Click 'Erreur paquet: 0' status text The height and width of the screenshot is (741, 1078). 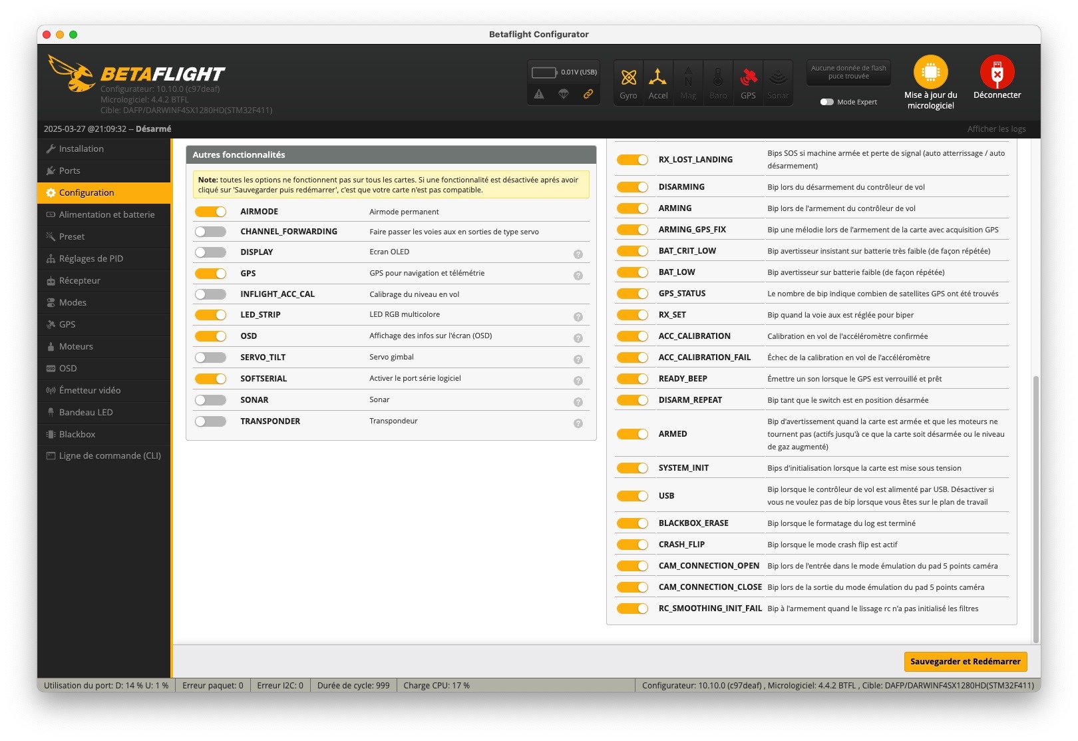213,686
